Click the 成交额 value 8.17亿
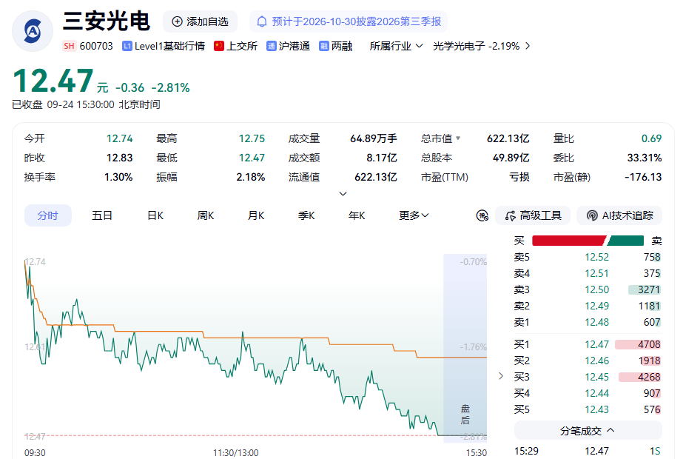 [x=382, y=158]
